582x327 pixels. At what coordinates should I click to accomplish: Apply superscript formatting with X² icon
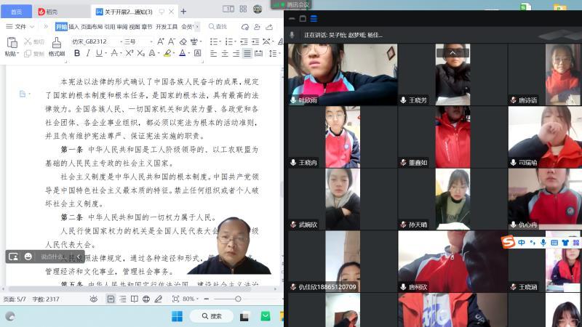(129, 53)
